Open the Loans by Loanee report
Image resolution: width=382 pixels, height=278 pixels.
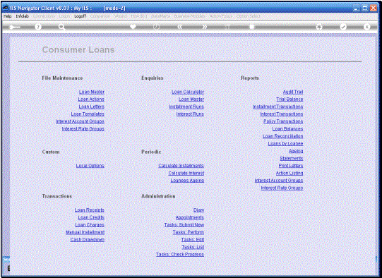click(285, 144)
